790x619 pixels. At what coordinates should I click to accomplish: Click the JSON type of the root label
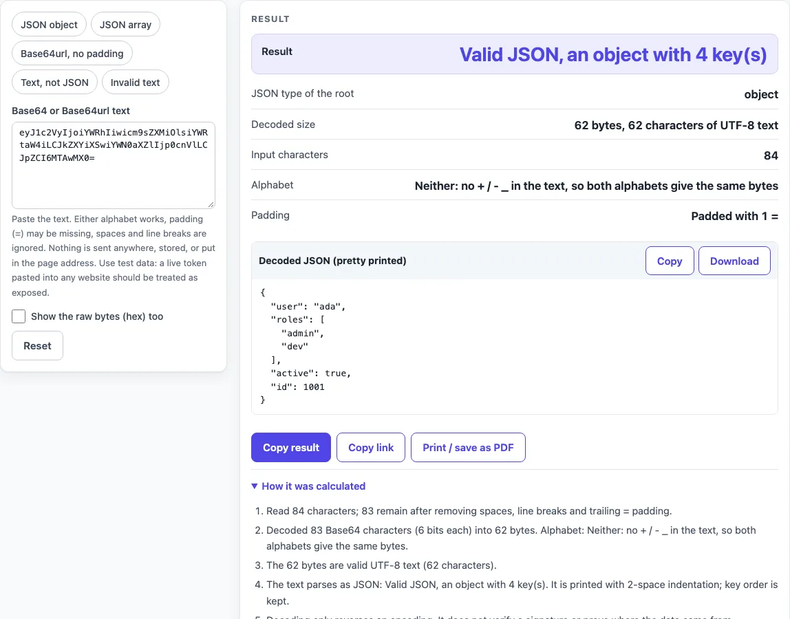(302, 93)
